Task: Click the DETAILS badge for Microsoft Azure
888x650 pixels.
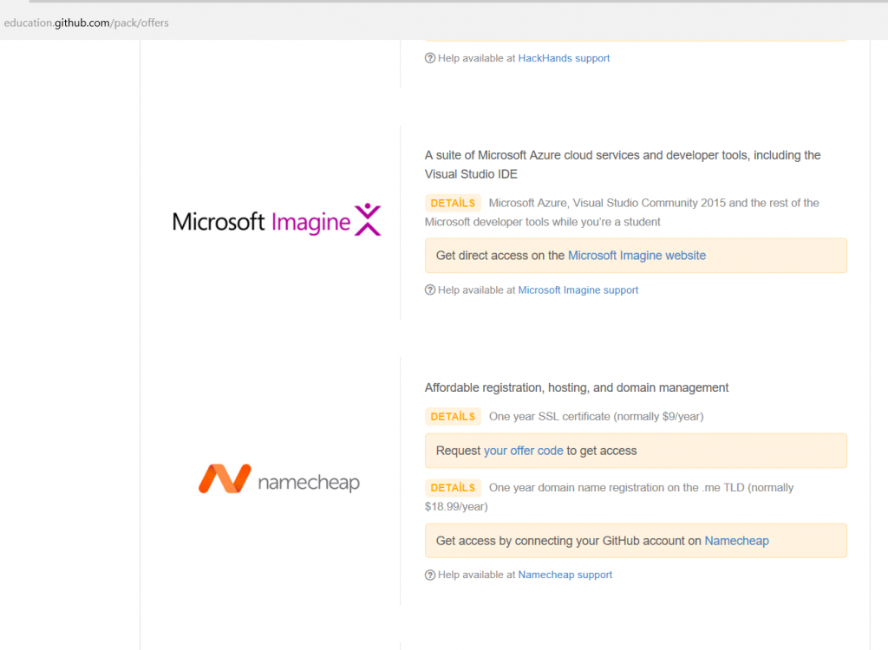Action: 453,204
